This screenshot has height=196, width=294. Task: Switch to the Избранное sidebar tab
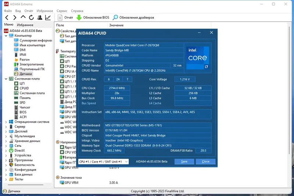tap(25, 25)
